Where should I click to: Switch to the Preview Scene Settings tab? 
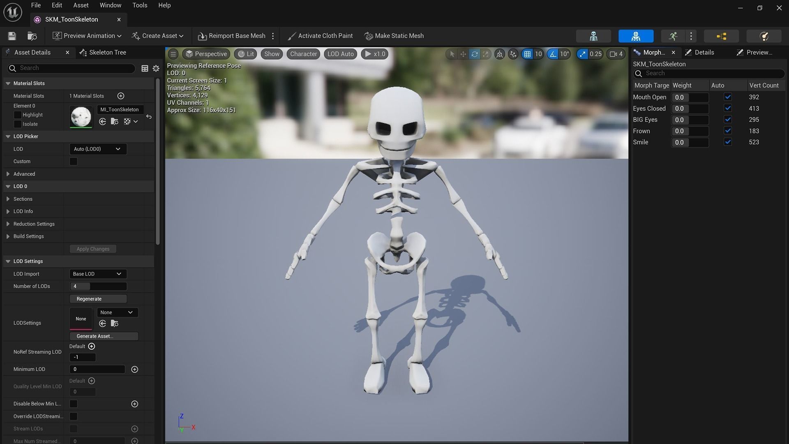click(754, 53)
